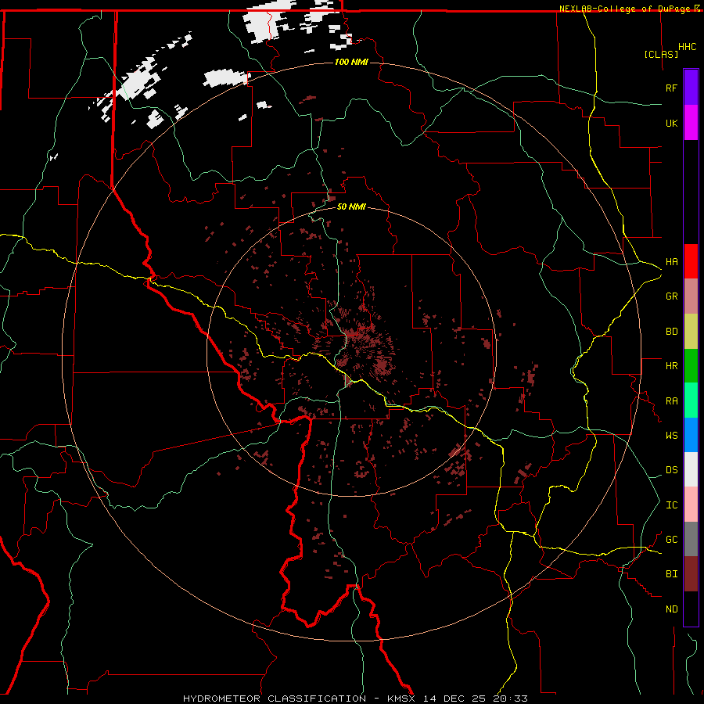Click the IC legend label
Viewport: 704px width, 704px height.
coord(671,505)
